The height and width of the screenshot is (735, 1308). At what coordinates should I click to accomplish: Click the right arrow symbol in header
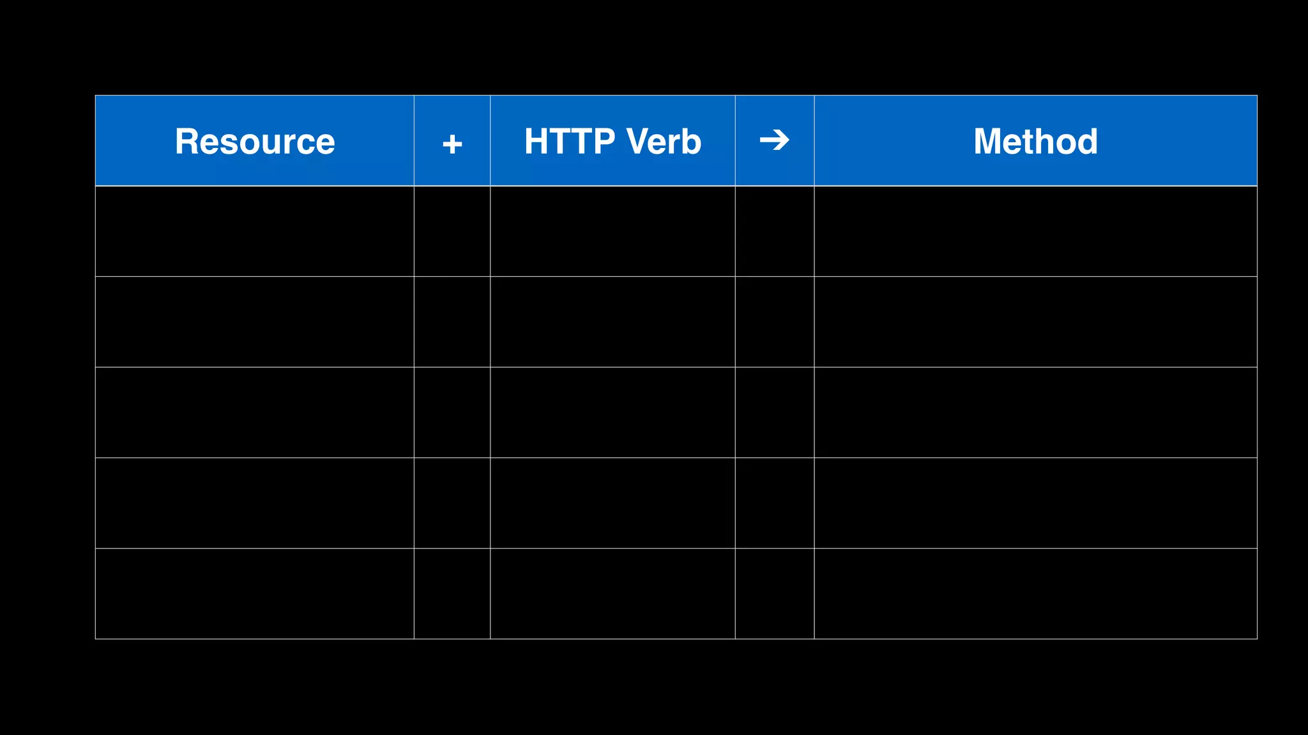tap(774, 140)
